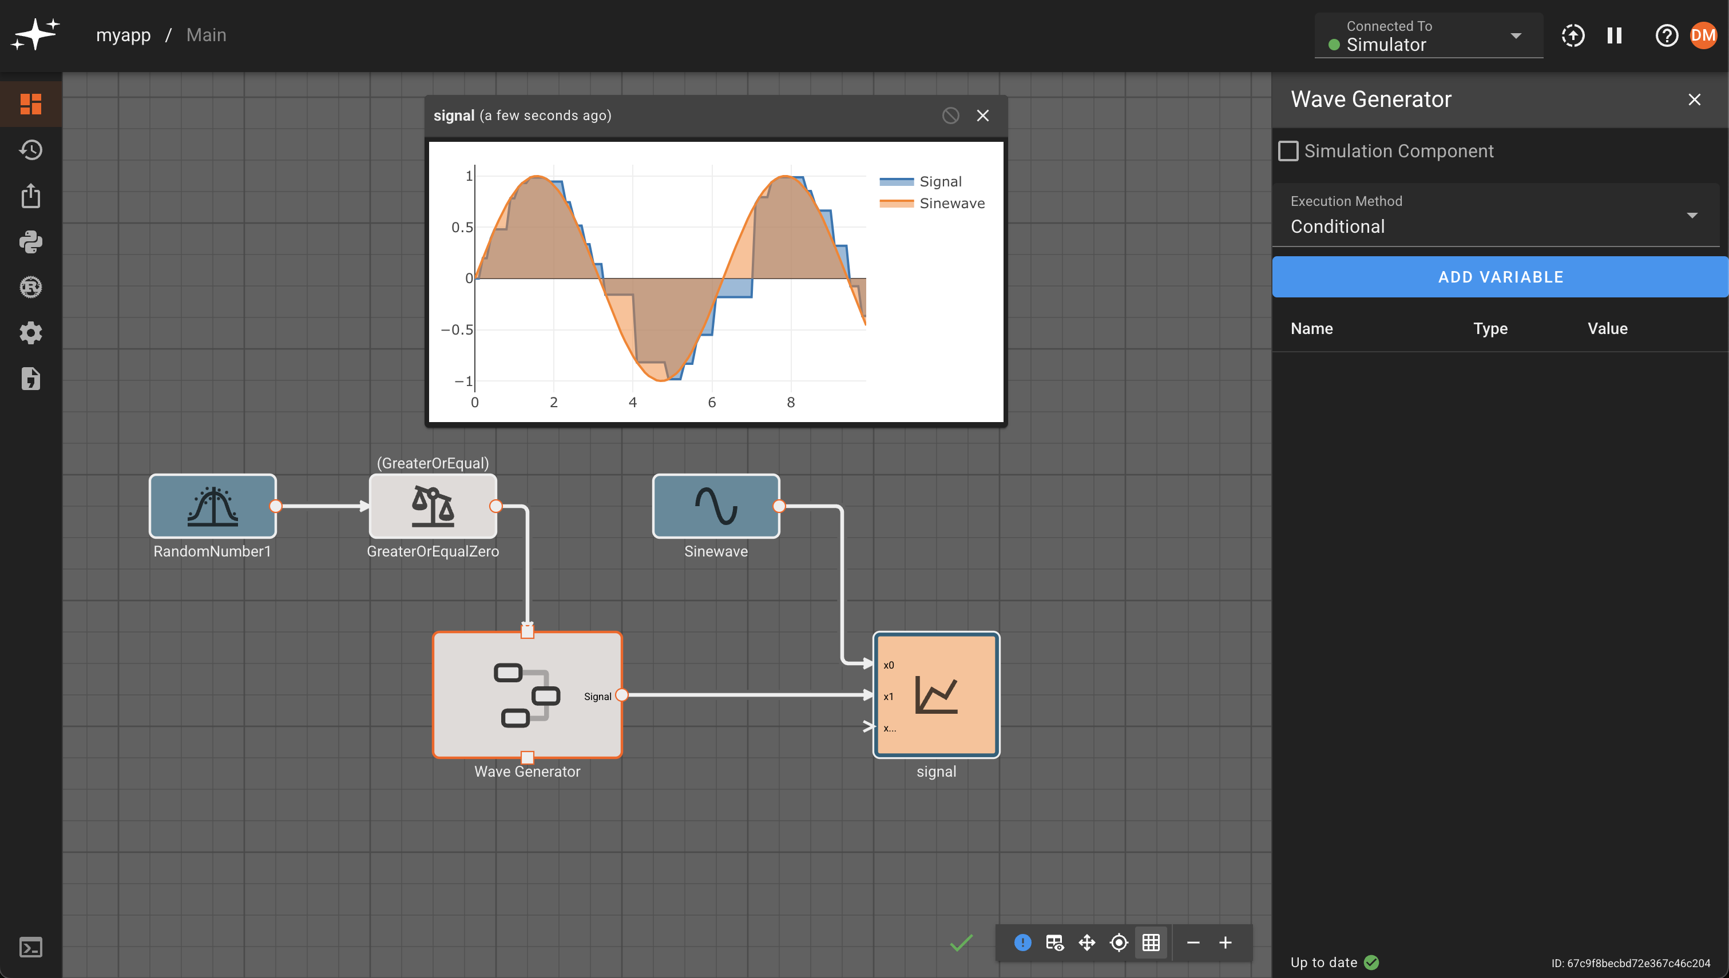
Task: Open the settings gear in sidebar
Action: pos(31,333)
